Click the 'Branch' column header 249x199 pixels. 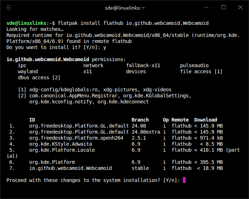[x=140, y=120]
